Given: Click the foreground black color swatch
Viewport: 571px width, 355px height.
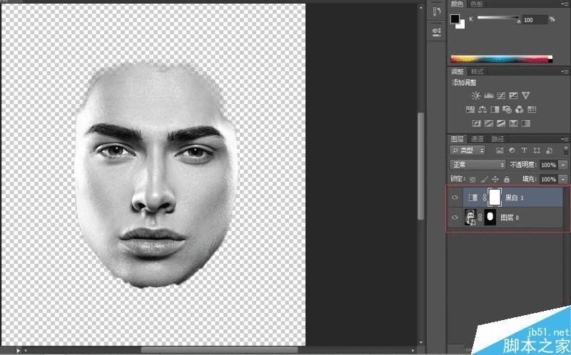Looking at the screenshot, I should (455, 19).
